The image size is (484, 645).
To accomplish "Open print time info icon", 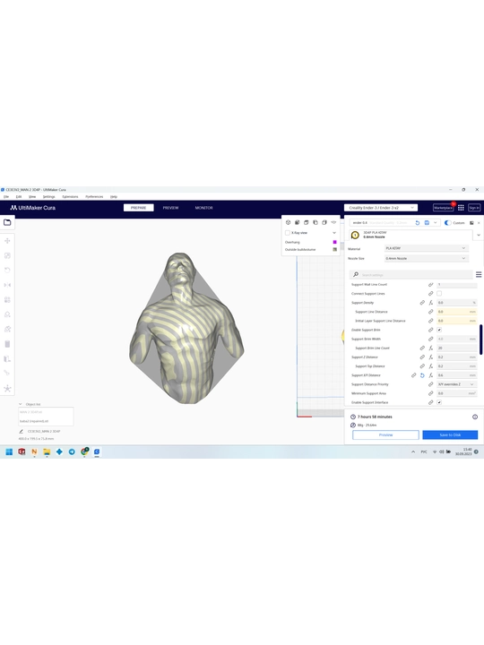I will coord(475,417).
